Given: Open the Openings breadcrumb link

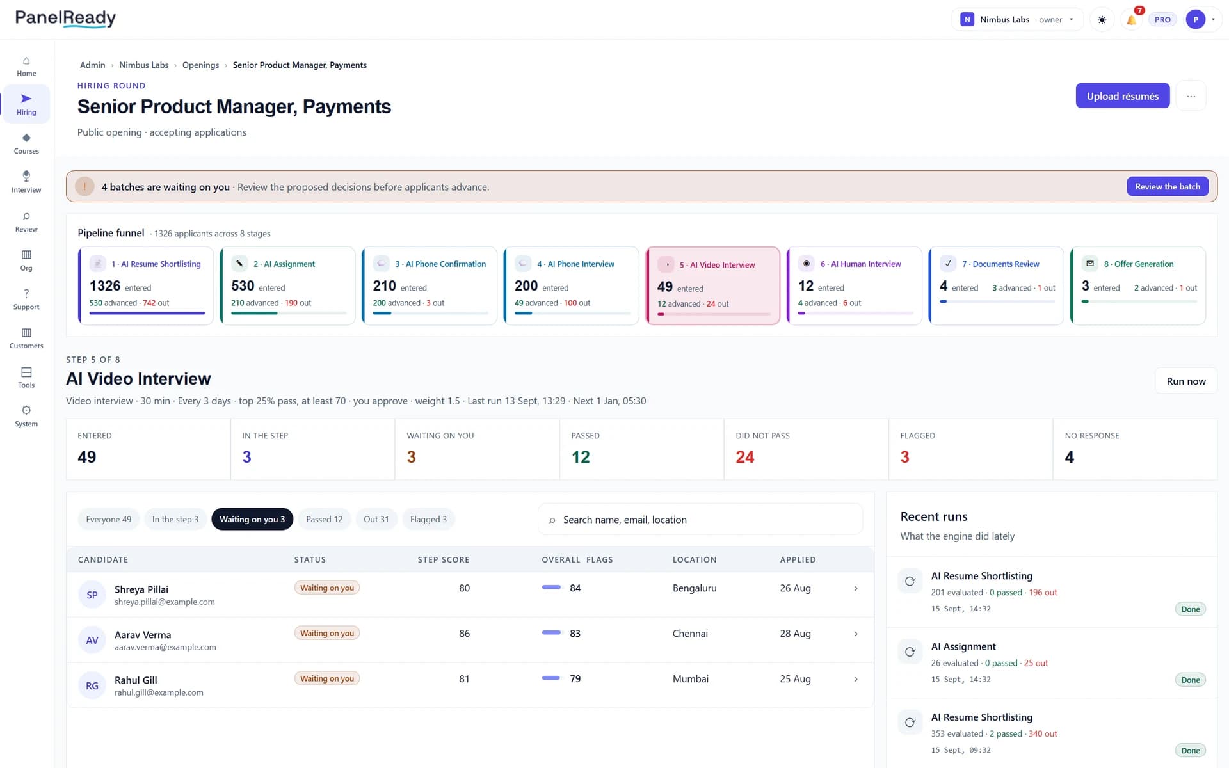Looking at the screenshot, I should (200, 65).
